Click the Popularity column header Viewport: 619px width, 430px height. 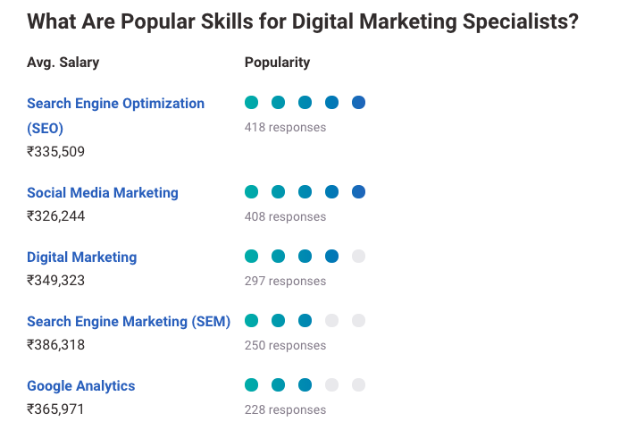tap(277, 63)
